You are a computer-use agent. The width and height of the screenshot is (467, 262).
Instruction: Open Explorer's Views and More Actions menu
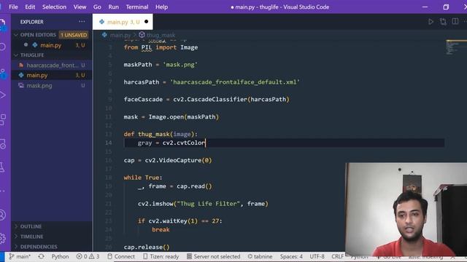coord(82,22)
